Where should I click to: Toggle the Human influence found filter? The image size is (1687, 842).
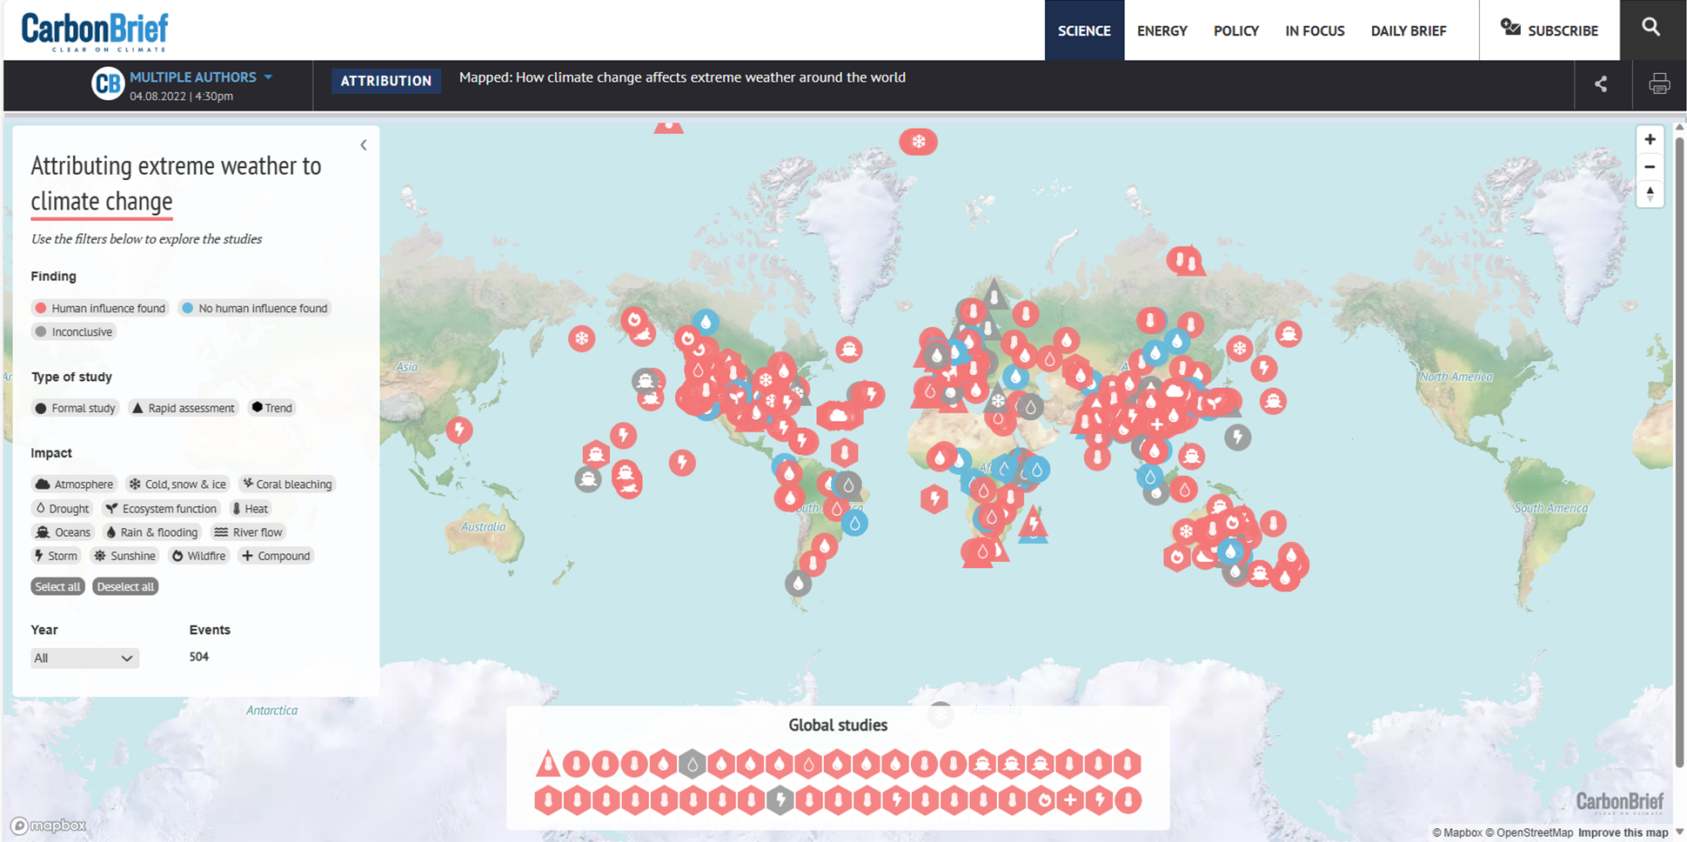(x=99, y=308)
